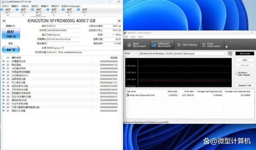Click the Start benchmark button
Image resolution: width=256 pixels, height=150 pixels.
244,60
